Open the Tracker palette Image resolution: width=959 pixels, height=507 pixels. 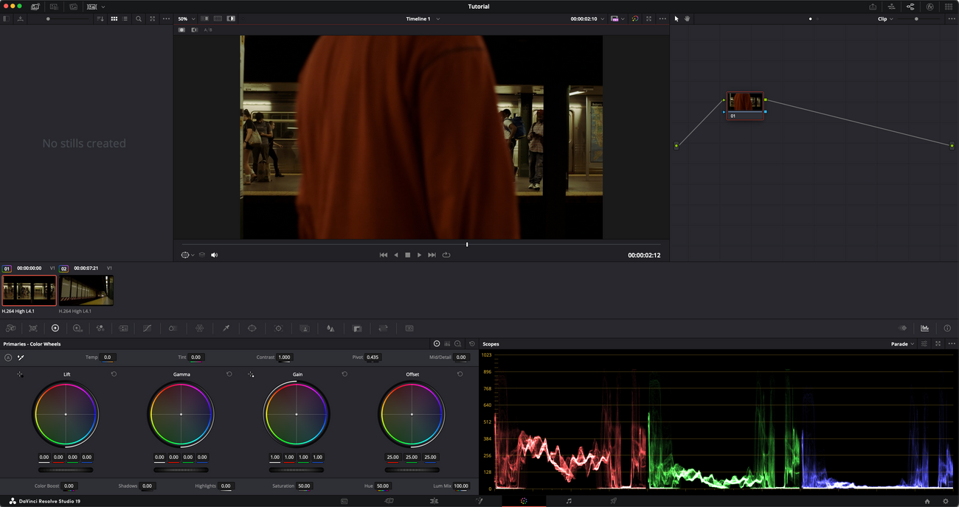[x=278, y=328]
